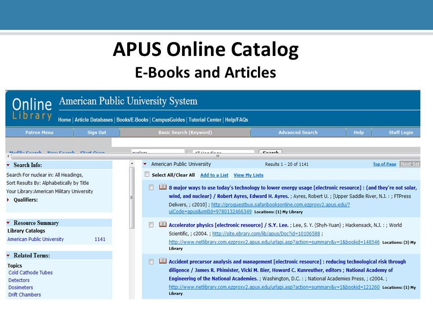Click the Add to a List link

[214, 175]
